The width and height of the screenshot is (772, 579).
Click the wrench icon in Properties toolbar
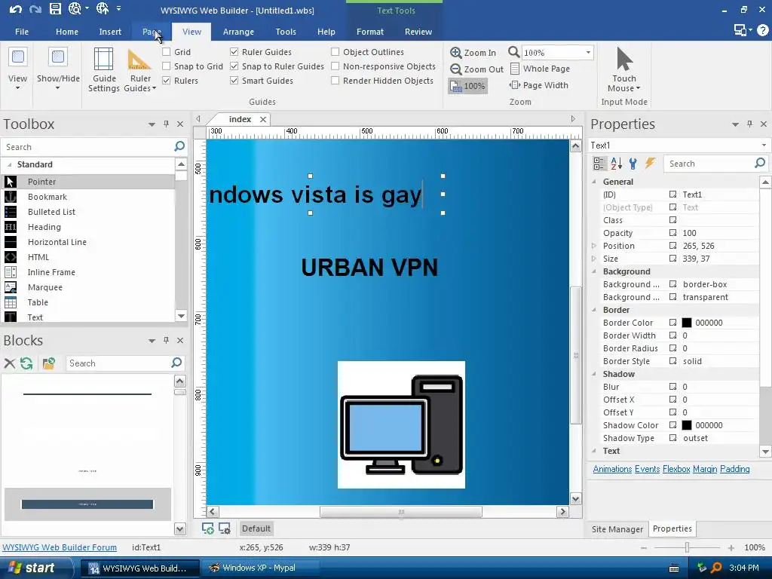(x=633, y=164)
